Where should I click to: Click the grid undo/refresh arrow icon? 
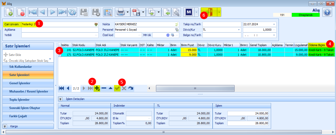(x=131, y=88)
